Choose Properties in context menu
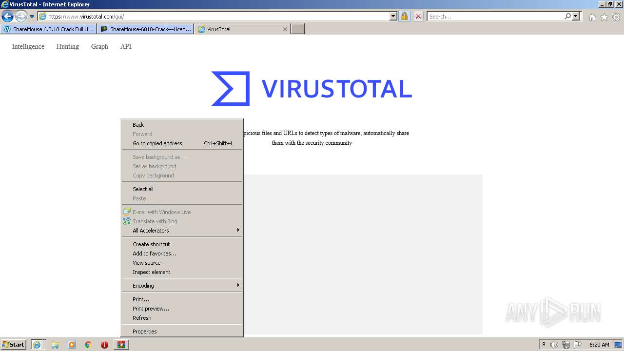The width and height of the screenshot is (624, 351). 182,331
